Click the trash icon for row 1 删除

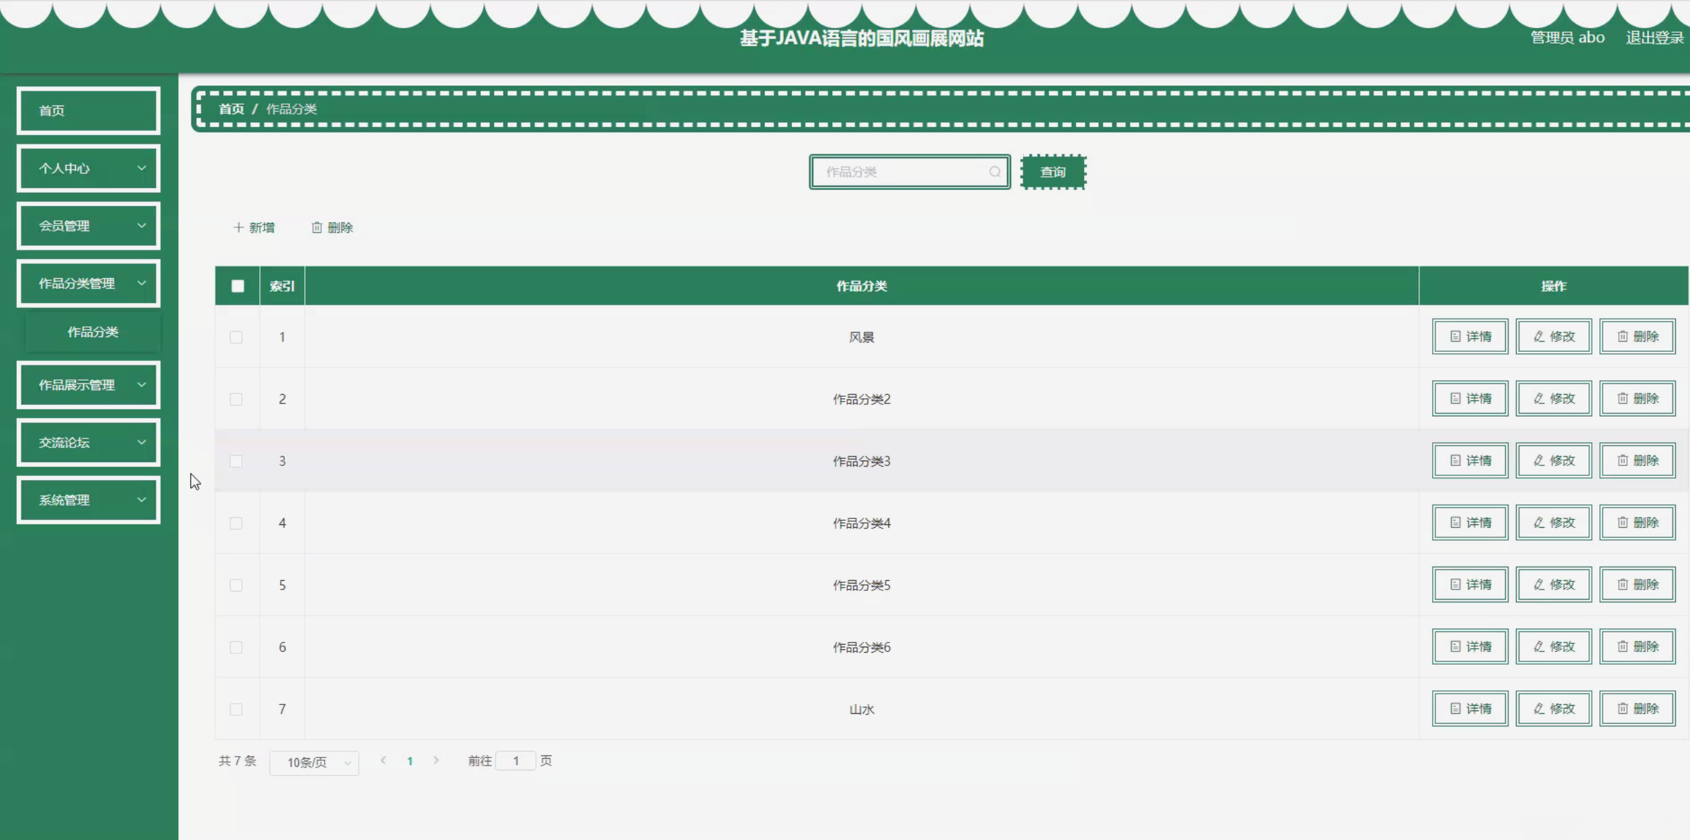tap(1622, 336)
